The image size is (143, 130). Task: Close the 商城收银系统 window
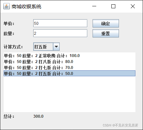coord(133,6)
